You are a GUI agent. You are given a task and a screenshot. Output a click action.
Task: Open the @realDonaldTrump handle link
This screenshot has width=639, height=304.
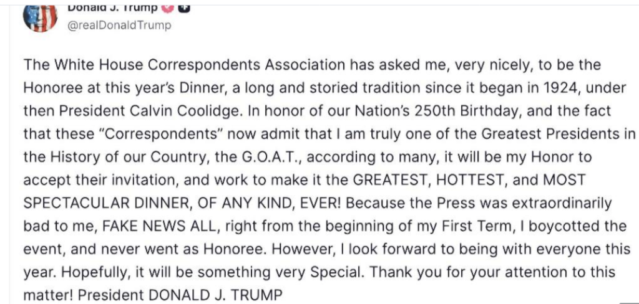[119, 26]
